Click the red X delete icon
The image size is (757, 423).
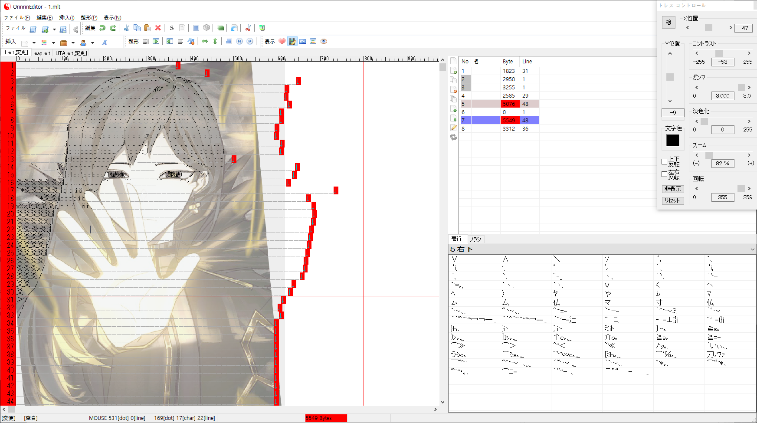coord(158,28)
